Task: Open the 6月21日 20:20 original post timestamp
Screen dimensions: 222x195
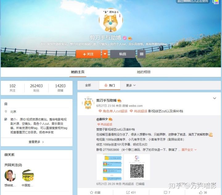Action: click(105, 184)
